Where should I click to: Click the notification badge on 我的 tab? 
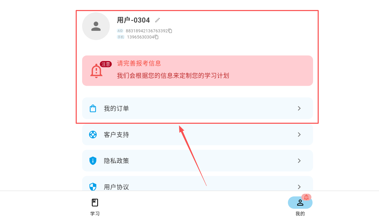pyautogui.click(x=306, y=197)
